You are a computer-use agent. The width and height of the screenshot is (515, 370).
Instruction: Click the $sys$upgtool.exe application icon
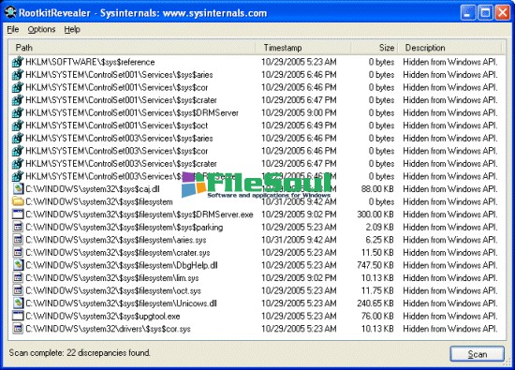pyautogui.click(x=18, y=316)
